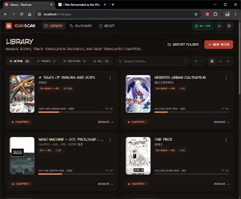Select the Pinned books filter tab

pyautogui.click(x=46, y=61)
